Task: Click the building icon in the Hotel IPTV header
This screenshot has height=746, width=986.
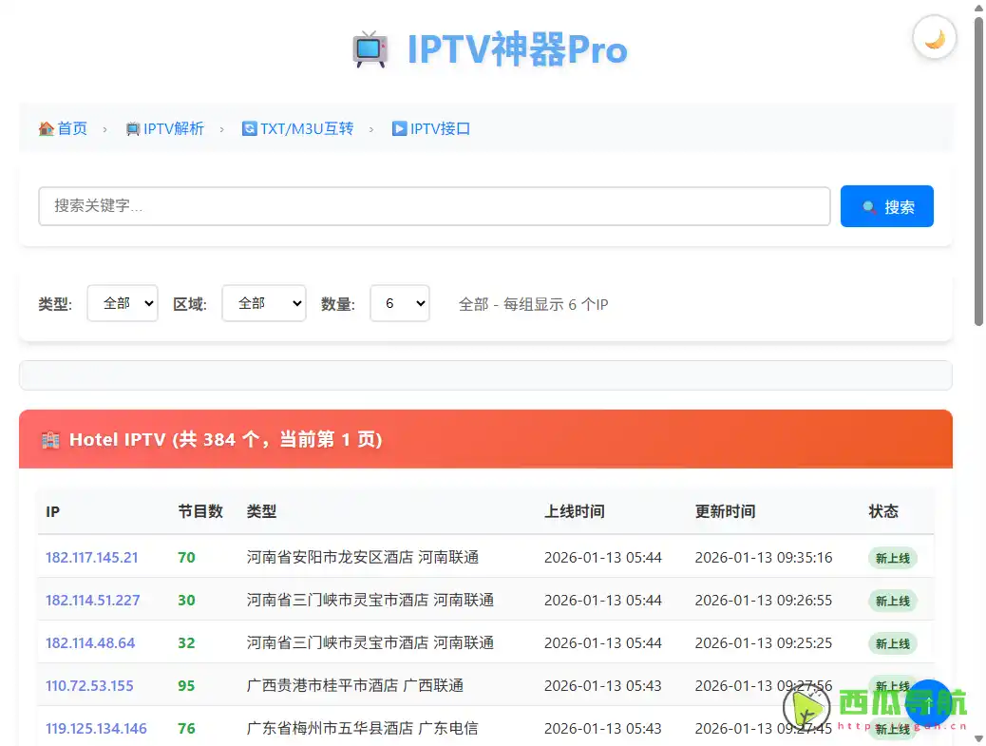Action: [50, 439]
